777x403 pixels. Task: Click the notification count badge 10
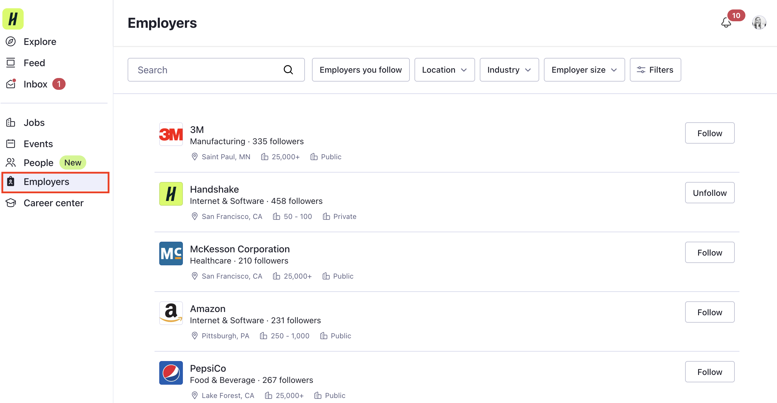click(736, 15)
